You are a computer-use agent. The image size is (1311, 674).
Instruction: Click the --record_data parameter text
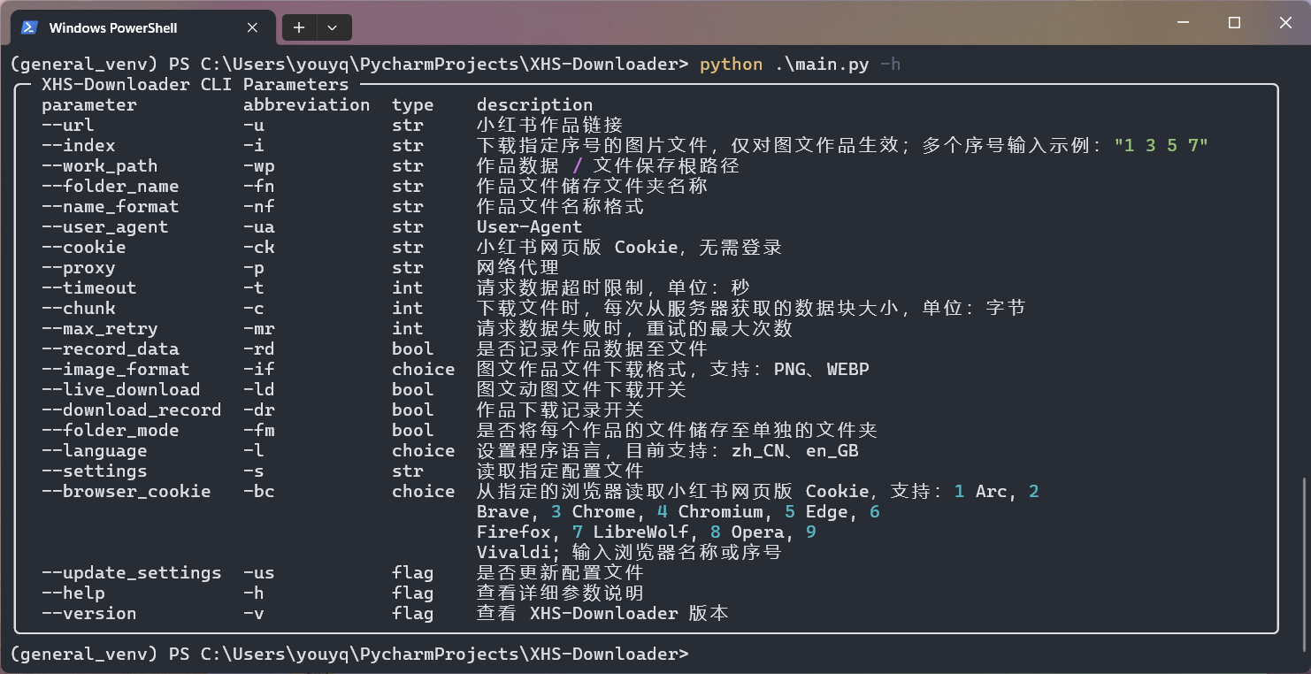111,348
